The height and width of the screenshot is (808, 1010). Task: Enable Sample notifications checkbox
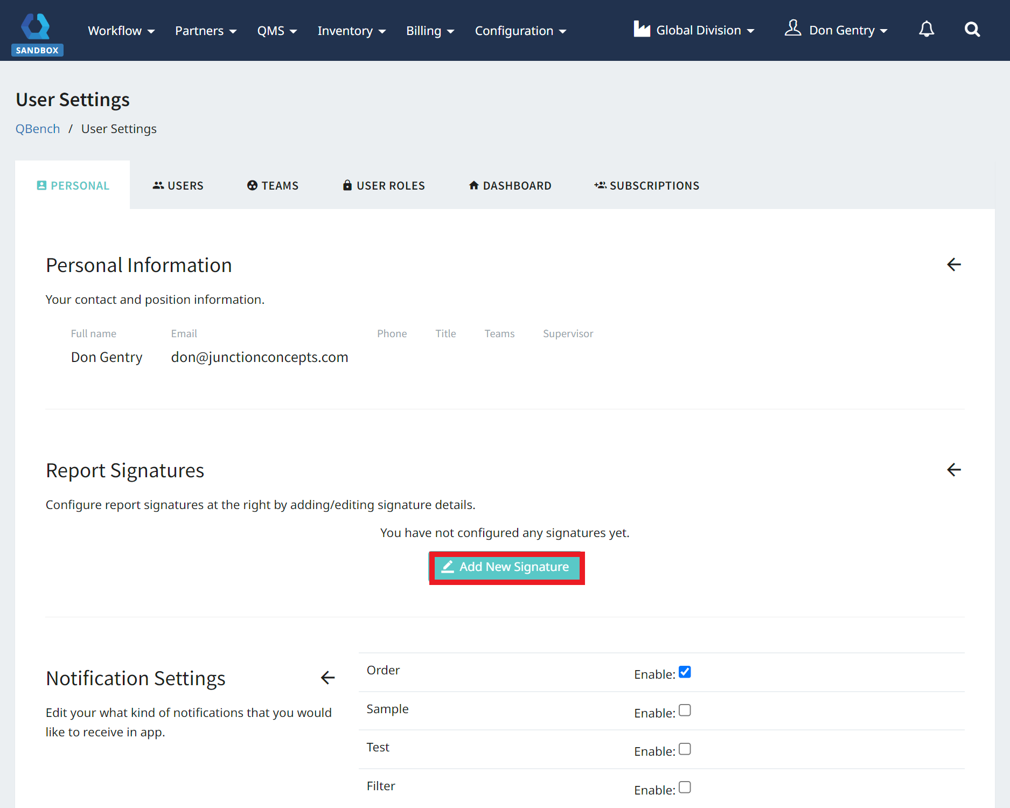pyautogui.click(x=685, y=711)
